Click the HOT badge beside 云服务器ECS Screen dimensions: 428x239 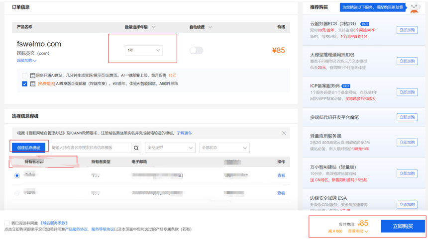coord(365,24)
